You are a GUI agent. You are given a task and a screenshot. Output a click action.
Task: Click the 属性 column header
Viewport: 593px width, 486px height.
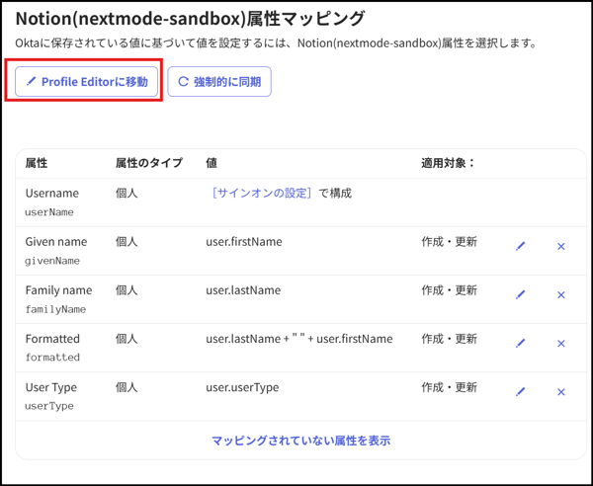(37, 163)
